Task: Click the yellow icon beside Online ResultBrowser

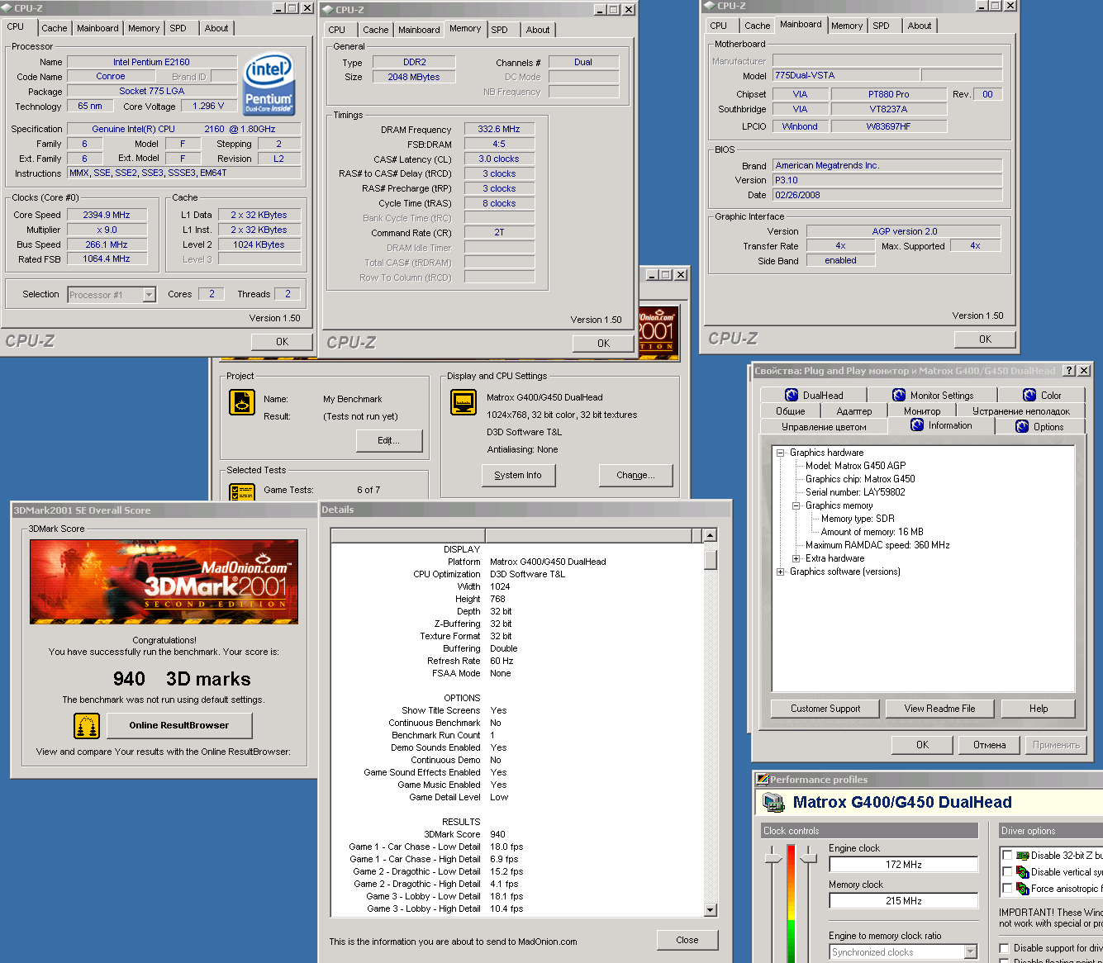Action: (87, 726)
